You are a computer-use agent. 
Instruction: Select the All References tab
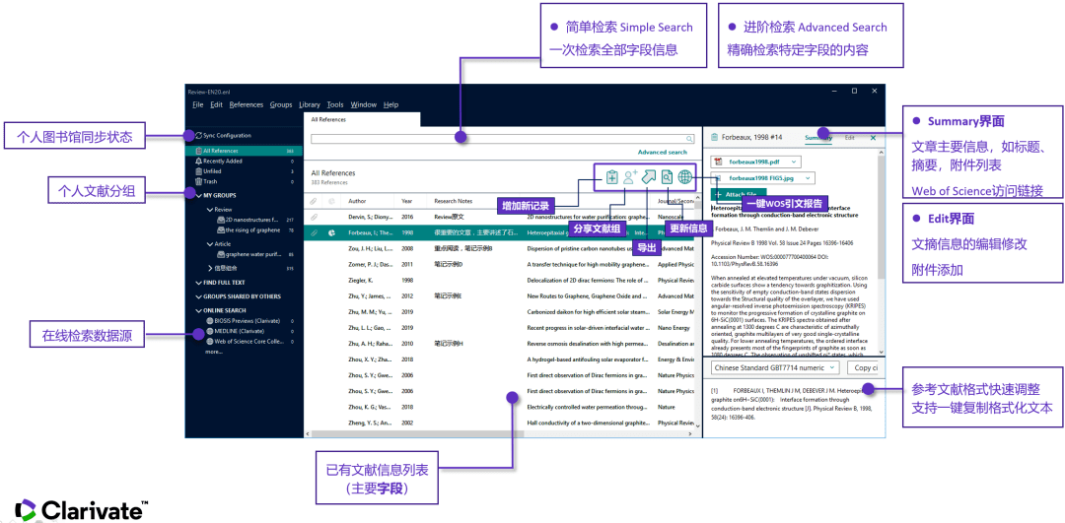click(362, 119)
